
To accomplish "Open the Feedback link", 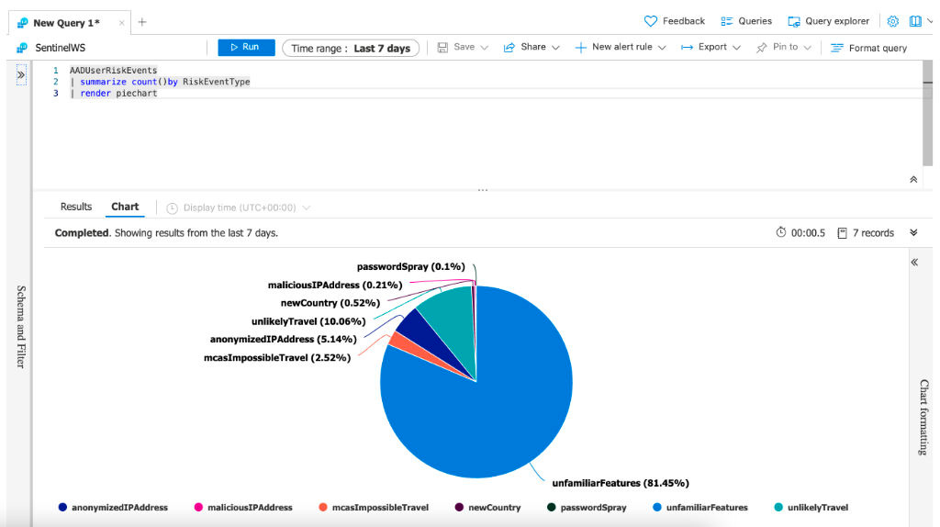I will 683,21.
